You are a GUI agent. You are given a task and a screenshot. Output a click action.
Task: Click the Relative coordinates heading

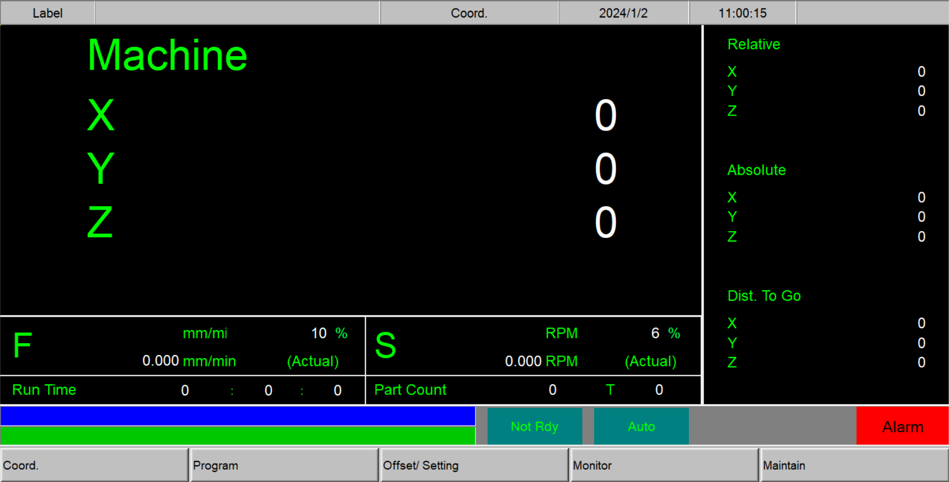(754, 44)
